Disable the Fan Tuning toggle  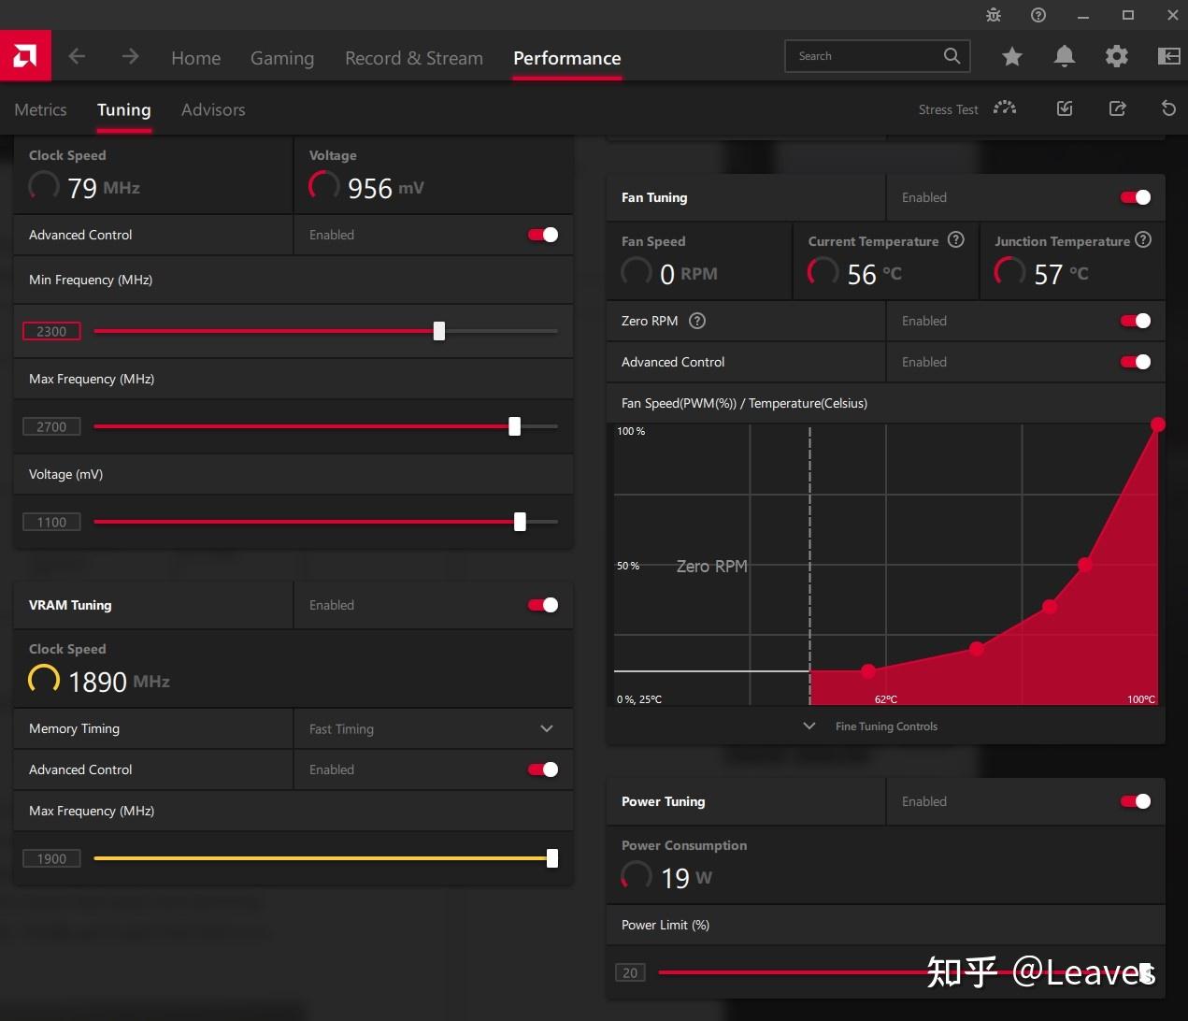pyautogui.click(x=1136, y=197)
